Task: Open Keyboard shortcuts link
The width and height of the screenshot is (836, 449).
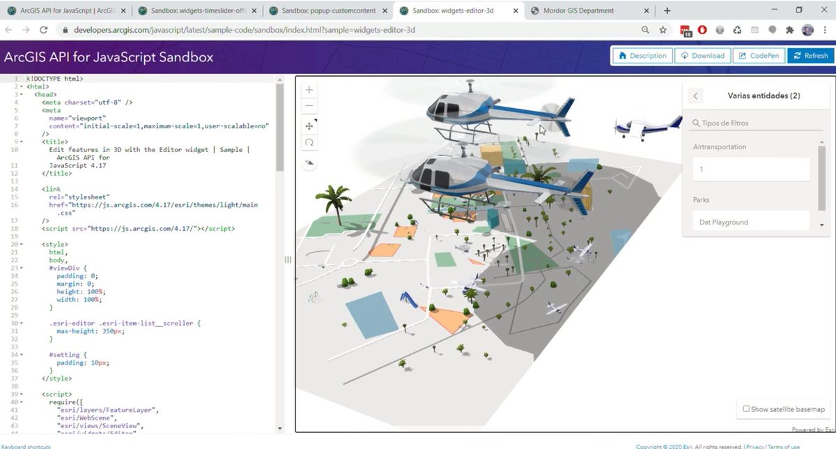Action: (x=26, y=446)
